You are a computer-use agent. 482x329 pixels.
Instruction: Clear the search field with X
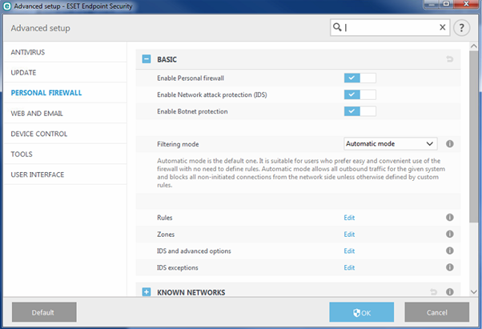pyautogui.click(x=442, y=27)
